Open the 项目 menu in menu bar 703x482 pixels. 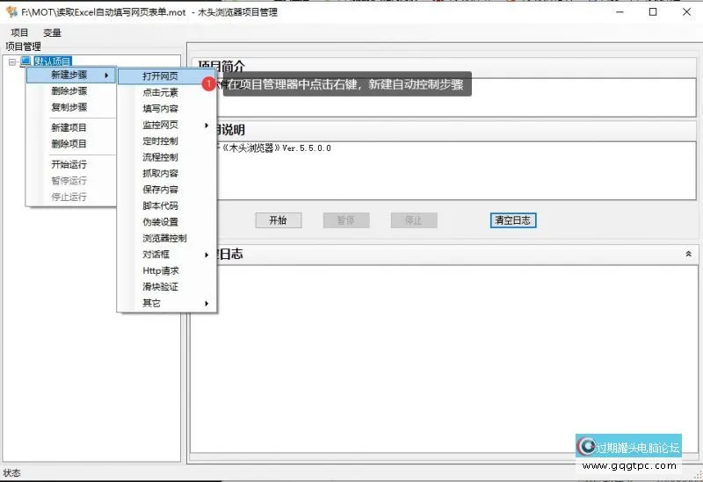19,32
